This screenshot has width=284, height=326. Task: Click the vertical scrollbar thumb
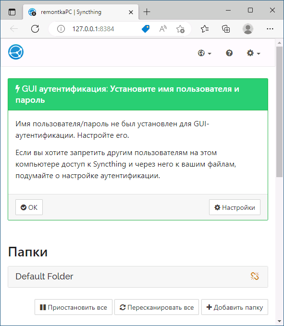click(x=279, y=112)
